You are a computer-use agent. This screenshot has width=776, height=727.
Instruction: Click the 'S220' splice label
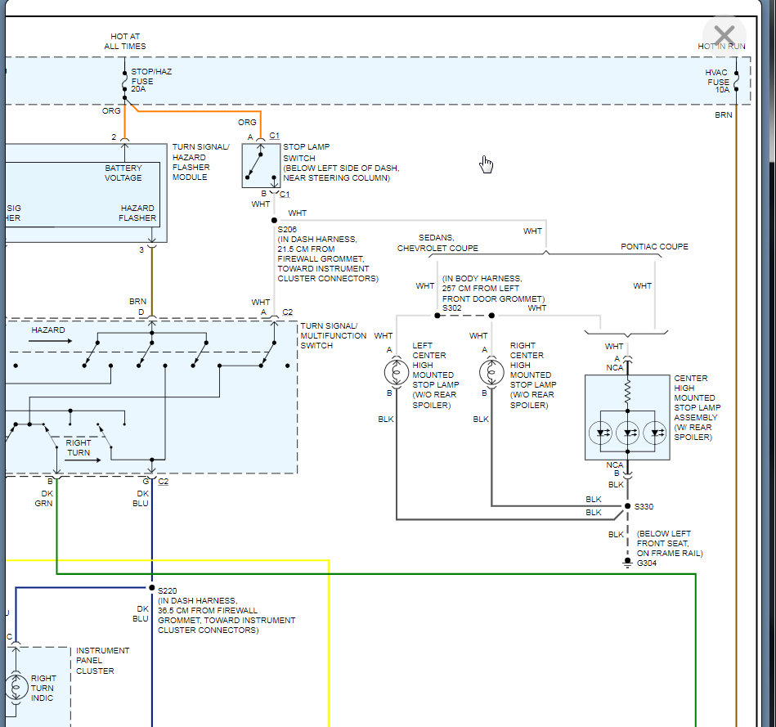point(168,590)
